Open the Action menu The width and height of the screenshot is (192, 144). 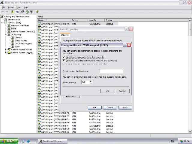pos(11,7)
